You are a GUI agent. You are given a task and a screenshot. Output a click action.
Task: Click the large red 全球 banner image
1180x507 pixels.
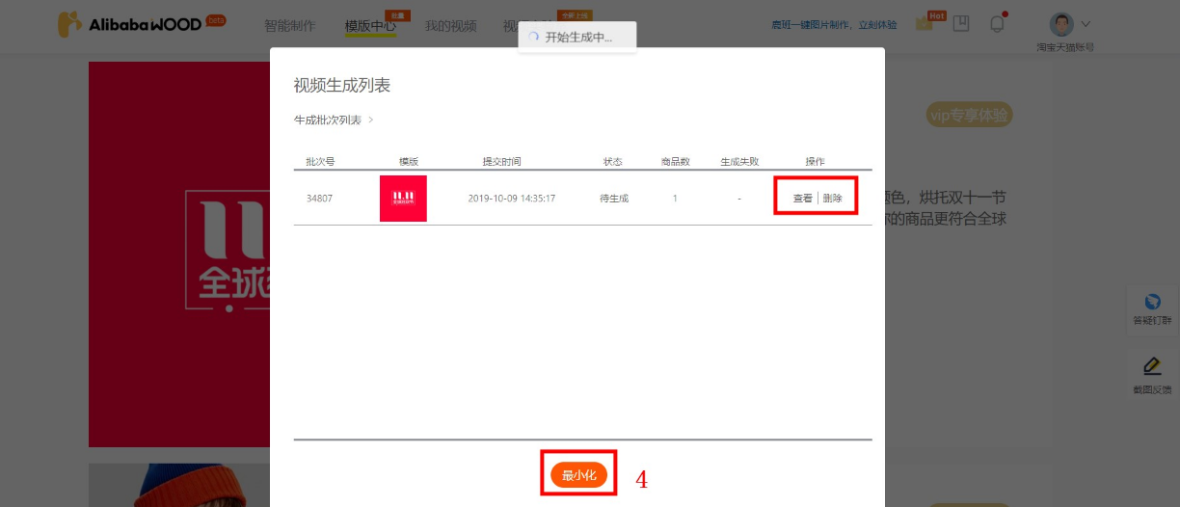(179, 254)
